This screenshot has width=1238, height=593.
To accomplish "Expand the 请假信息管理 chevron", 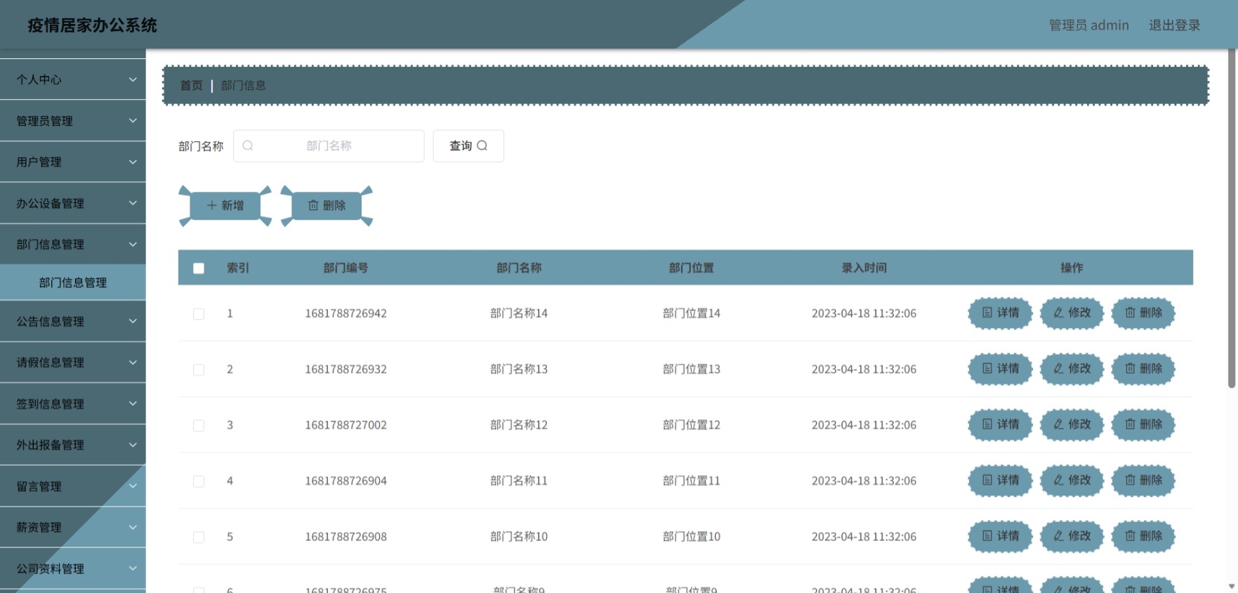I will 133,363.
